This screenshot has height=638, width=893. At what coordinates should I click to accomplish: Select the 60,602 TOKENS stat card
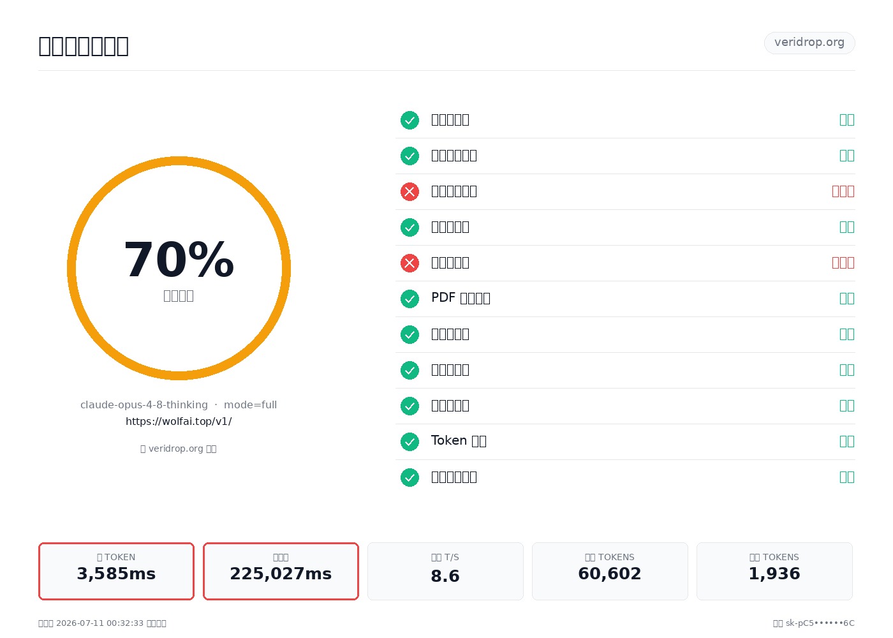pos(610,571)
